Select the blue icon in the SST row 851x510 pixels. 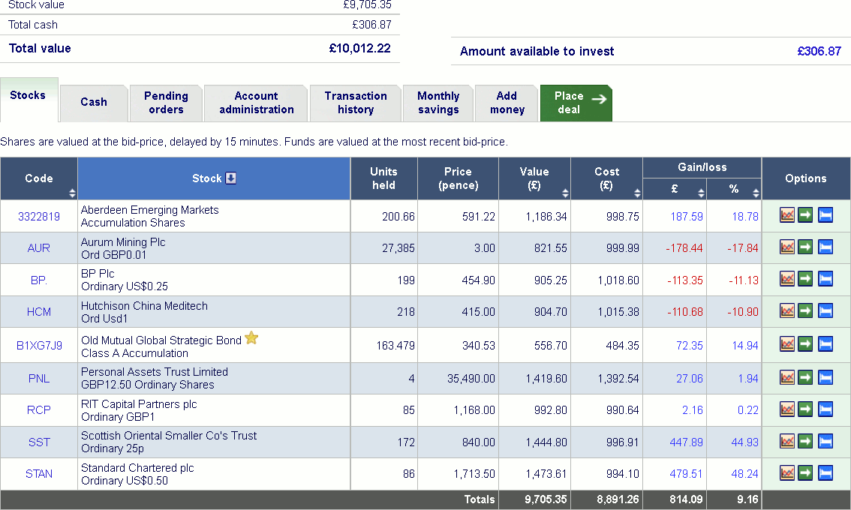coord(825,441)
